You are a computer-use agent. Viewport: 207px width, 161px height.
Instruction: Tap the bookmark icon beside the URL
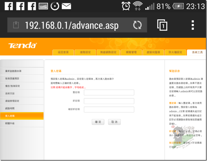point(16,25)
